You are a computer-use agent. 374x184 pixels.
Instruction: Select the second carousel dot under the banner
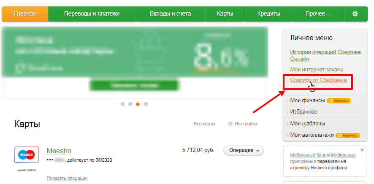pos(130,104)
